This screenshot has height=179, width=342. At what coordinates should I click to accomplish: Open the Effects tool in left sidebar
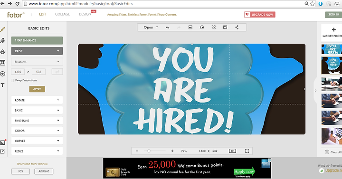(3, 40)
